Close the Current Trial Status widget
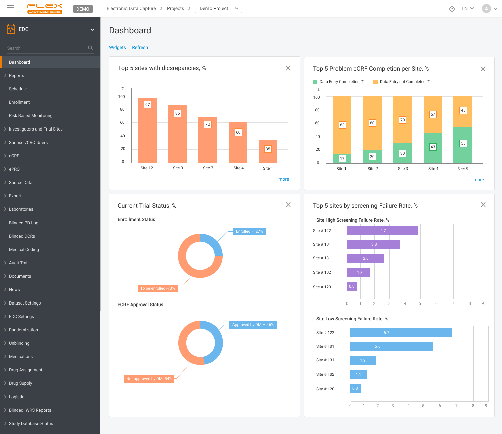 (x=288, y=205)
